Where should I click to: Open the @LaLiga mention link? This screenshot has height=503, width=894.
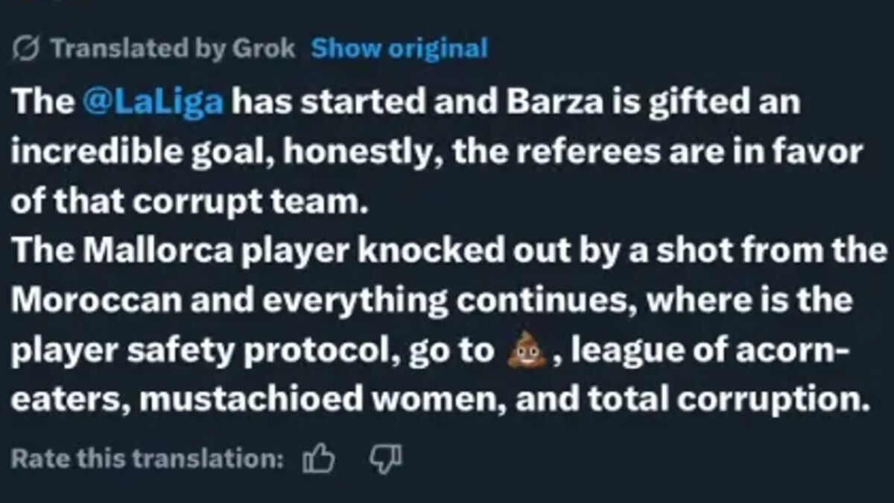153,102
